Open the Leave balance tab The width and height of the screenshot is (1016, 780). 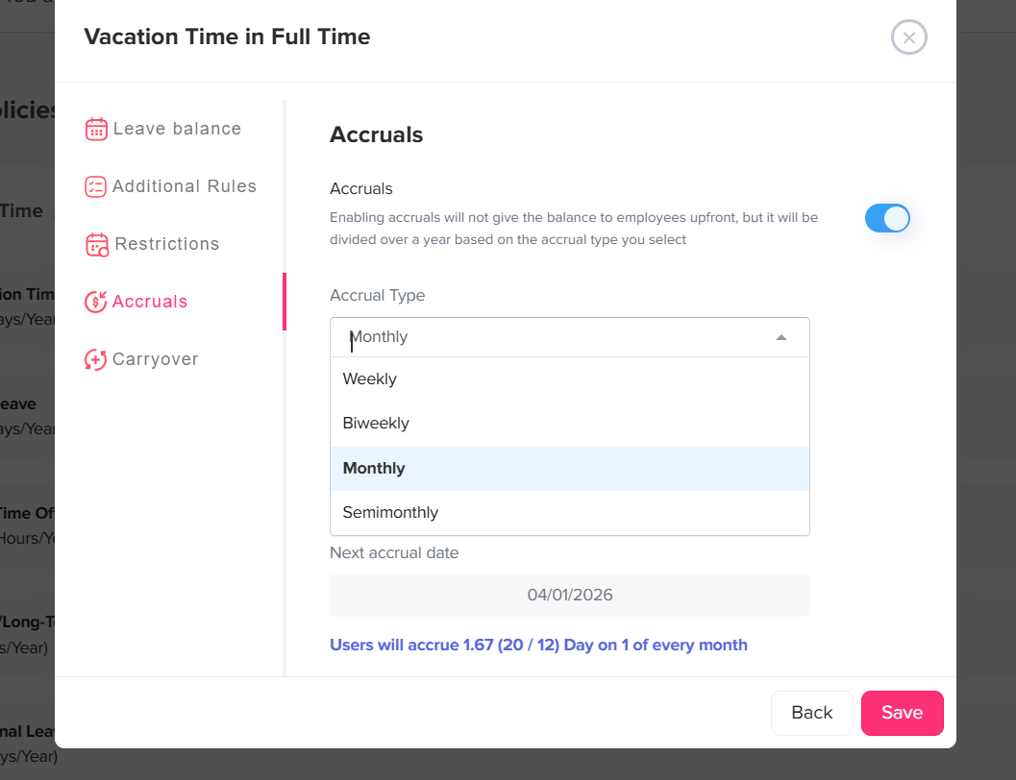click(x=177, y=129)
